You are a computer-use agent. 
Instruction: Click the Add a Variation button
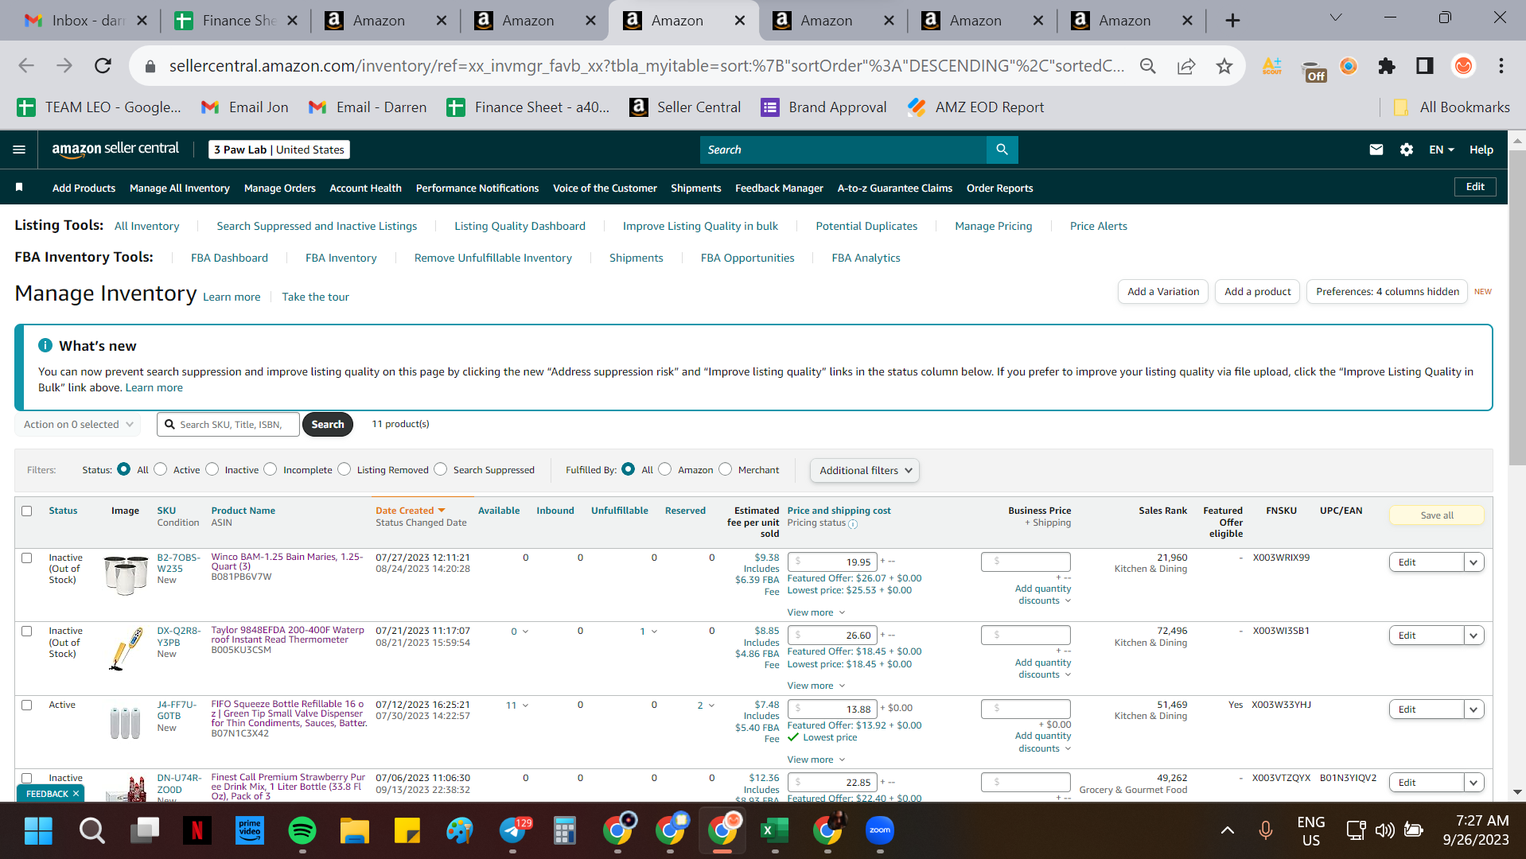(x=1163, y=292)
